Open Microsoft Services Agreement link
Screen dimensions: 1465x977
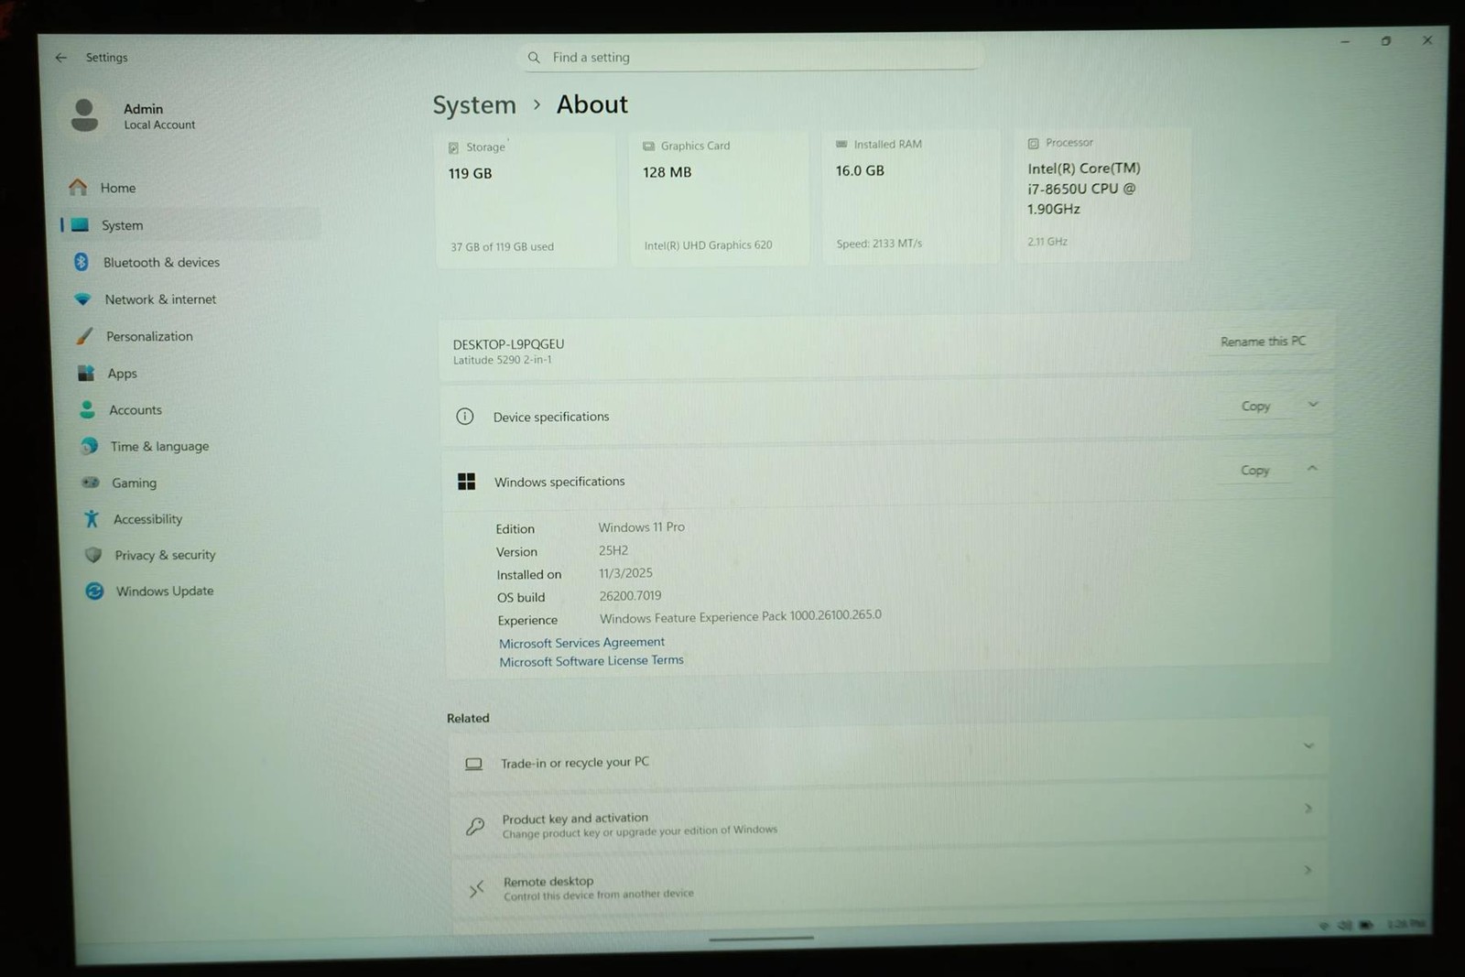(x=581, y=643)
